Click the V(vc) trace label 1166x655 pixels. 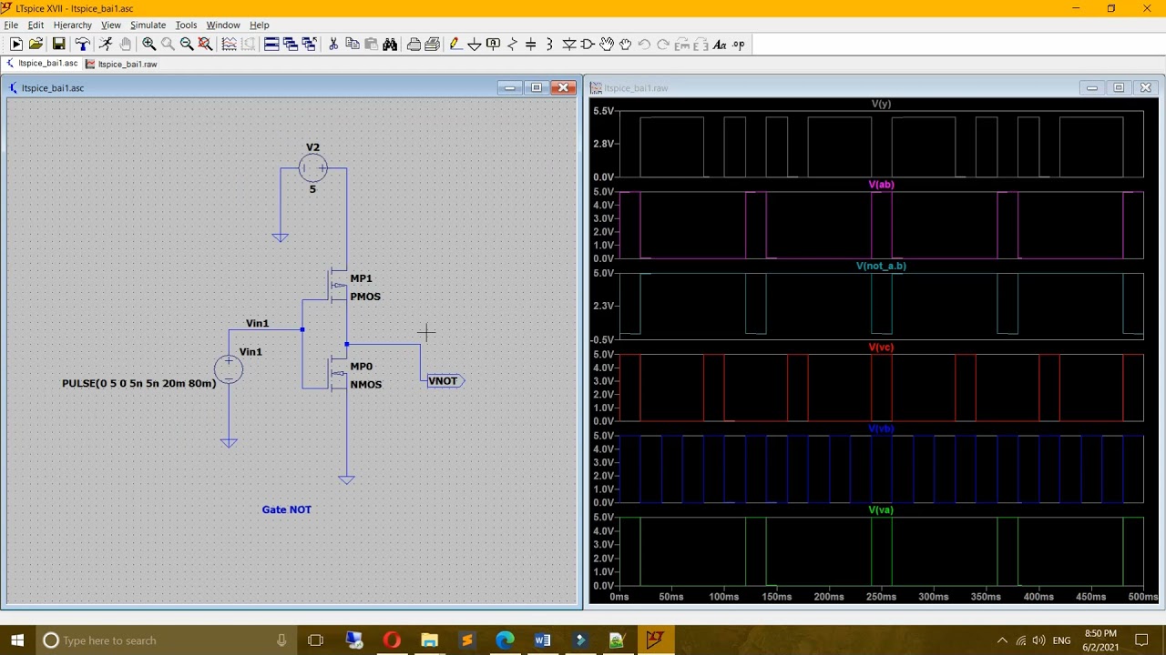tap(881, 348)
